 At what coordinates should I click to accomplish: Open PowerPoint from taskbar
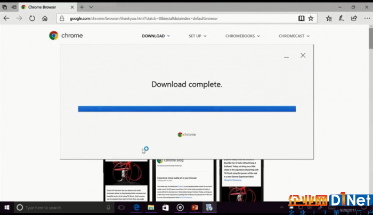[x=194, y=208]
